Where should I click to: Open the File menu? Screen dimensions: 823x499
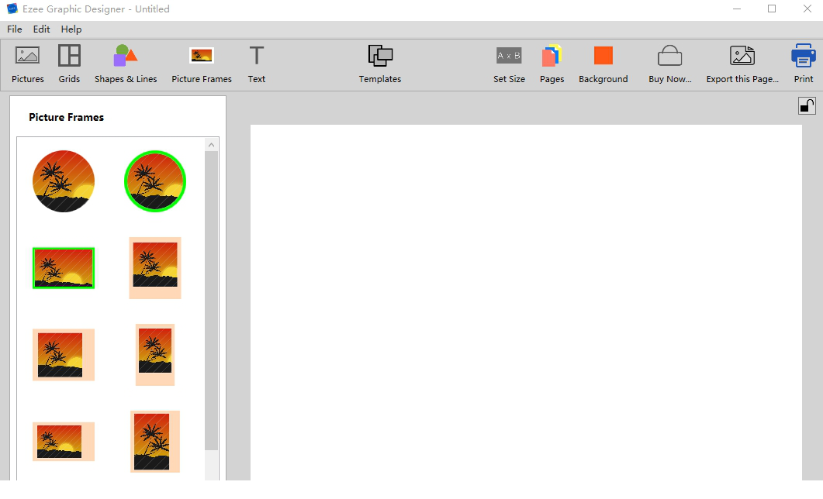(15, 29)
